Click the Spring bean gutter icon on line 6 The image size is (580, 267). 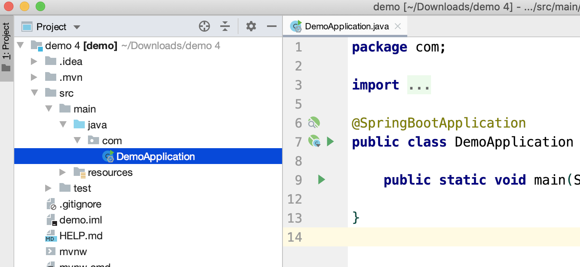tap(313, 123)
